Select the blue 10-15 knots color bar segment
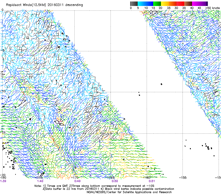The image size is (221, 194). (149, 4)
